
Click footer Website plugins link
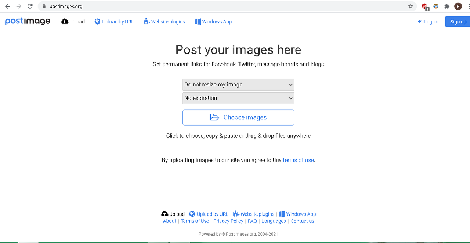pos(257,214)
